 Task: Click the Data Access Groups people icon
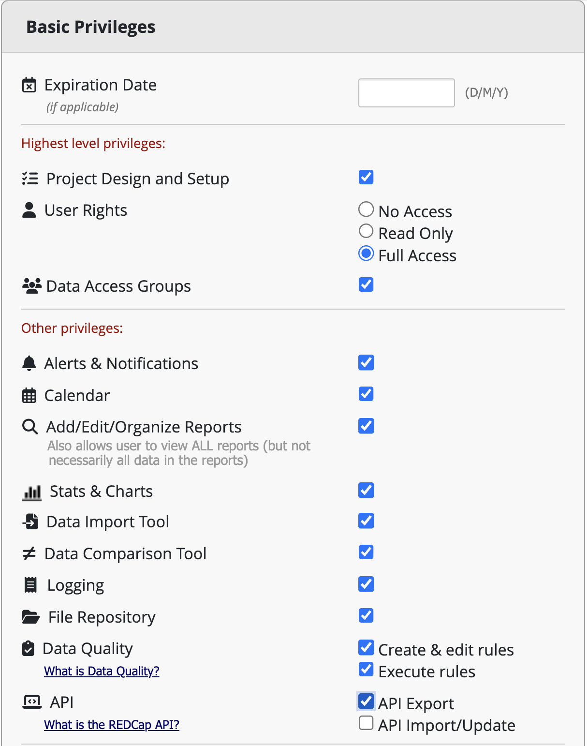32,286
